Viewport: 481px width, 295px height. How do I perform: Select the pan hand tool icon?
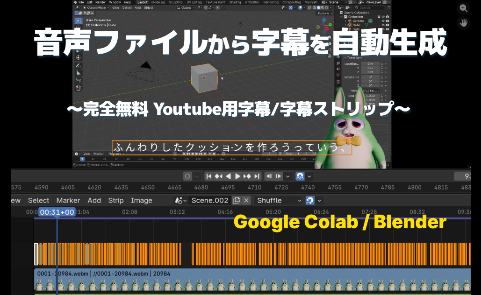(x=463, y=22)
